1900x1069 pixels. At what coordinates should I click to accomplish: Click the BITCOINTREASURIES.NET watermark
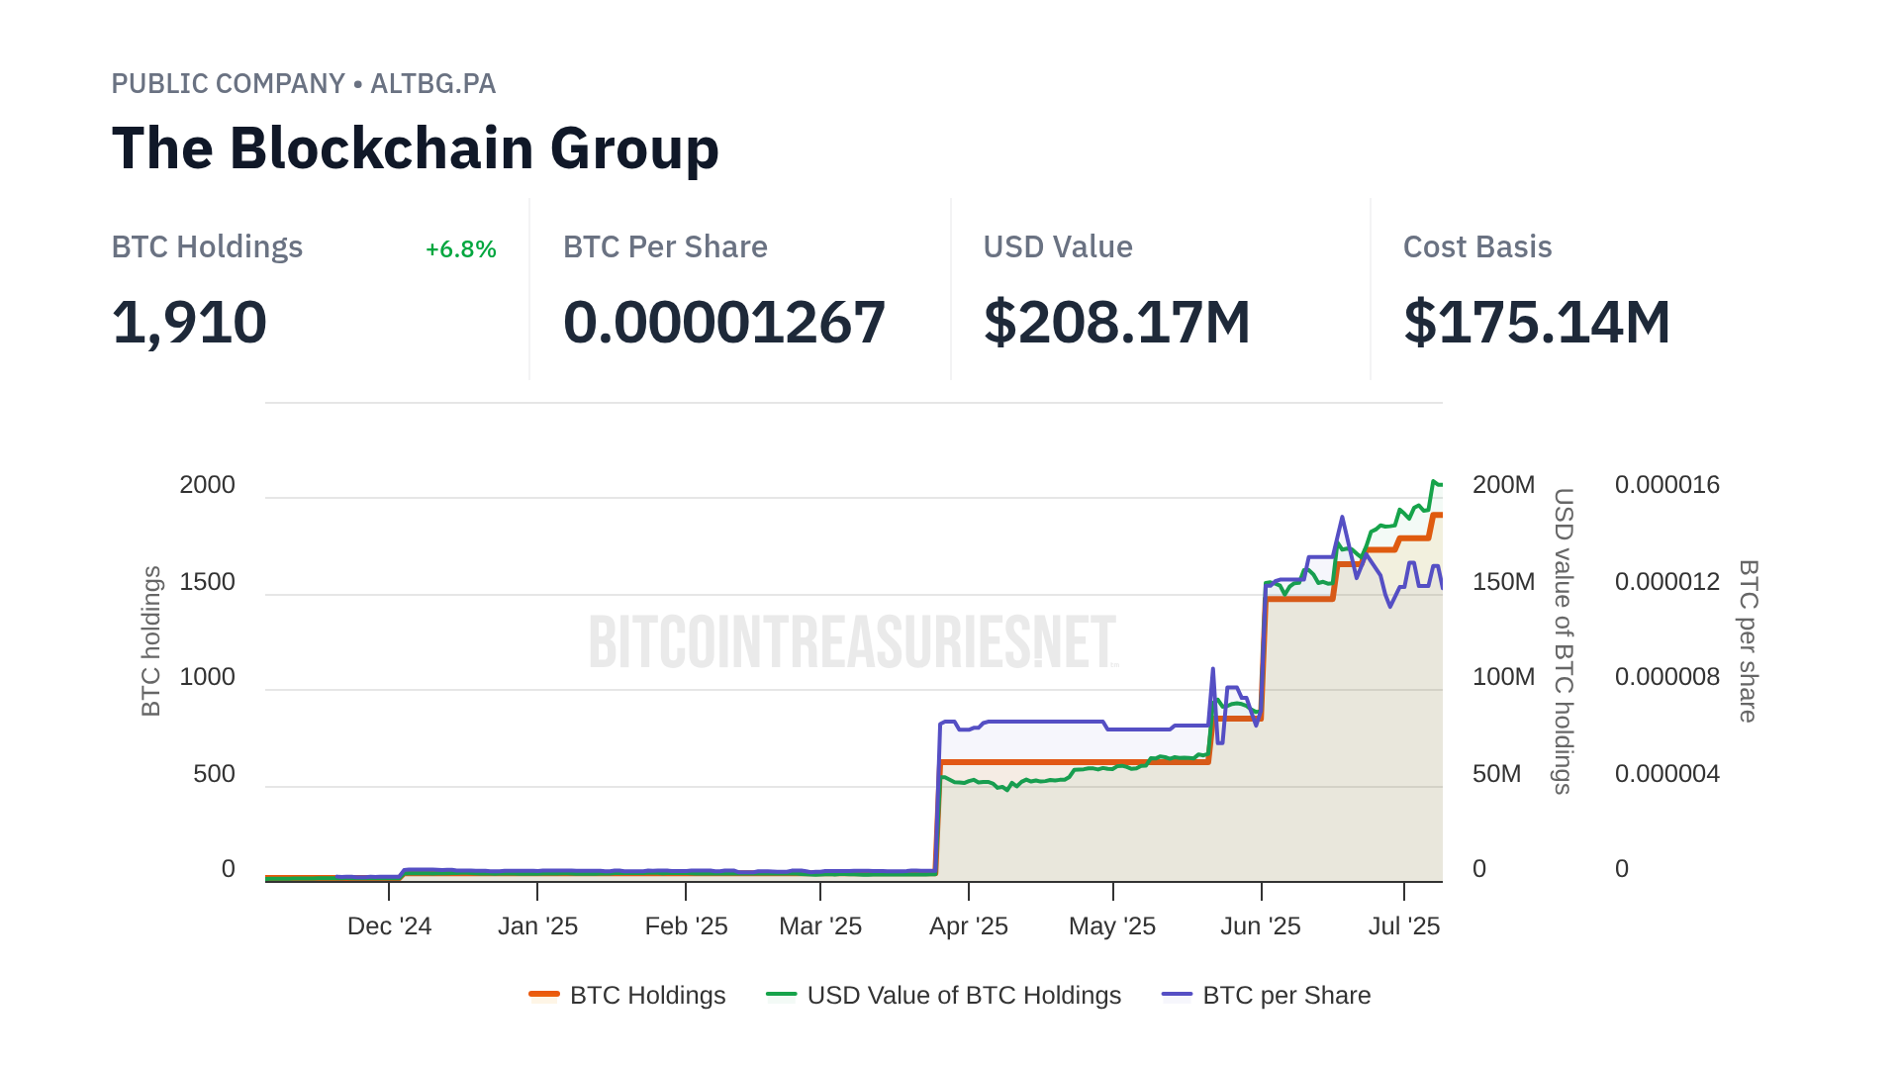853,641
